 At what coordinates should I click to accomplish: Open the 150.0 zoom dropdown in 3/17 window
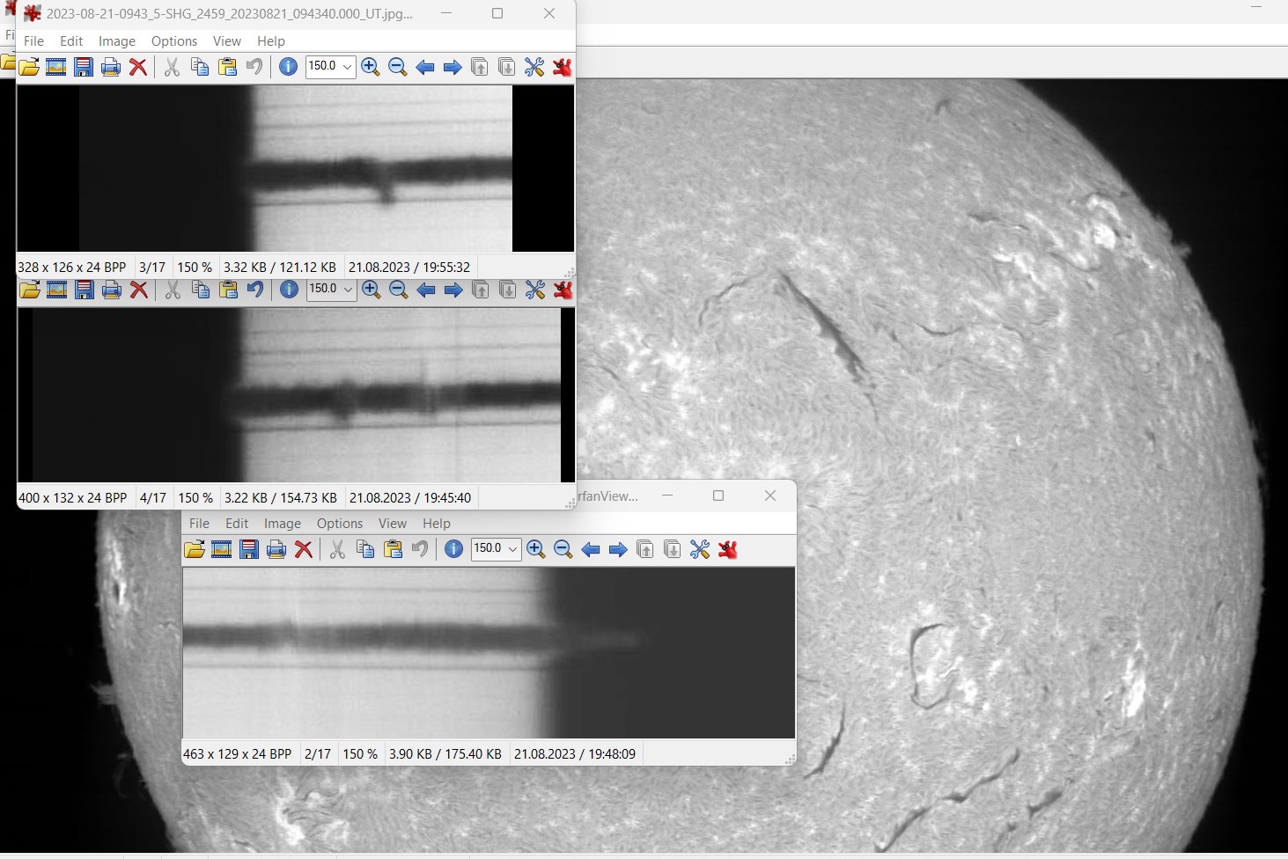point(347,67)
